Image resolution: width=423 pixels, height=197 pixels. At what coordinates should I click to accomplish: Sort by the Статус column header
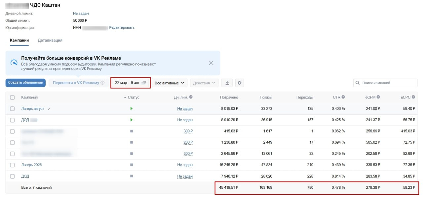click(133, 98)
